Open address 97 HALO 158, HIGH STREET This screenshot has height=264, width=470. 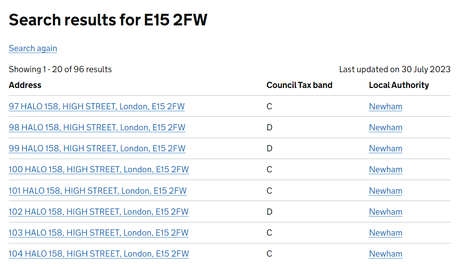coord(97,106)
